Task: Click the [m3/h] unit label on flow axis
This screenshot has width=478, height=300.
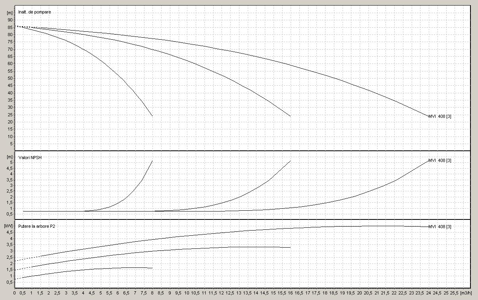Action: click(466, 293)
